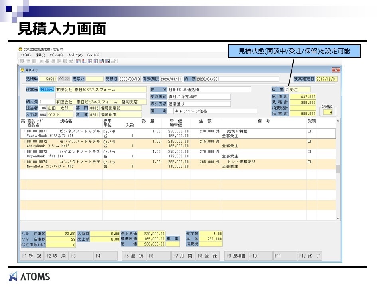The image size is (383, 287).
Task: Click the toolbar icon just left of padlock
Action: [x=107, y=61]
